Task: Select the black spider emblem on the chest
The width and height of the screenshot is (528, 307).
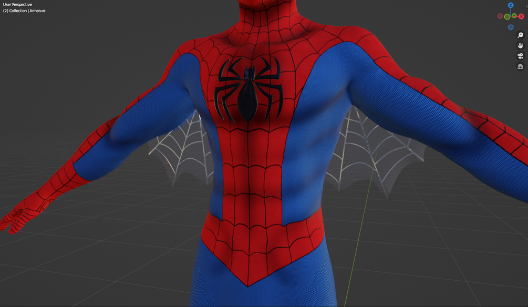Action: (x=249, y=90)
